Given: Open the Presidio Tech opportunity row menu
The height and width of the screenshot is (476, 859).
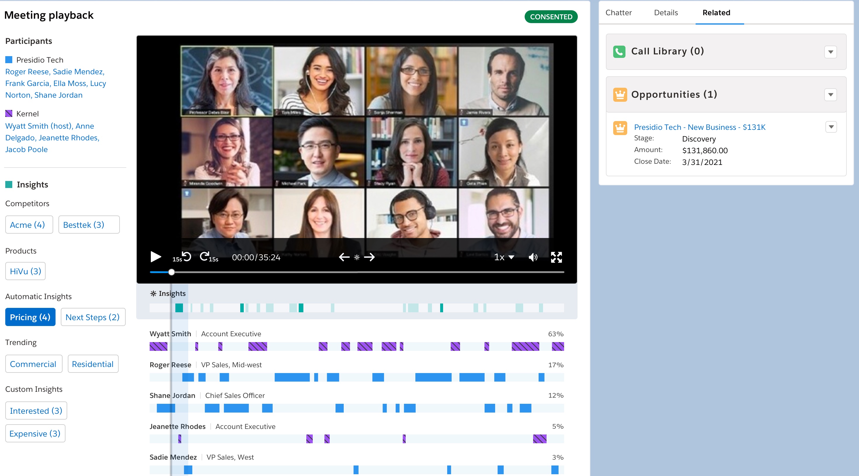Looking at the screenshot, I should (831, 127).
